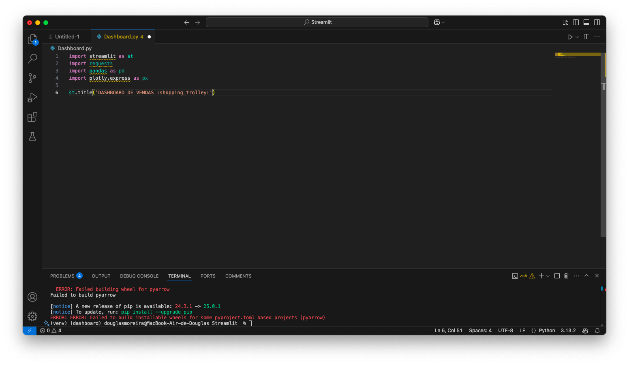Screen dimensions: 629x365
Task: Open the OUTPUT panel tab
Action: [101, 276]
